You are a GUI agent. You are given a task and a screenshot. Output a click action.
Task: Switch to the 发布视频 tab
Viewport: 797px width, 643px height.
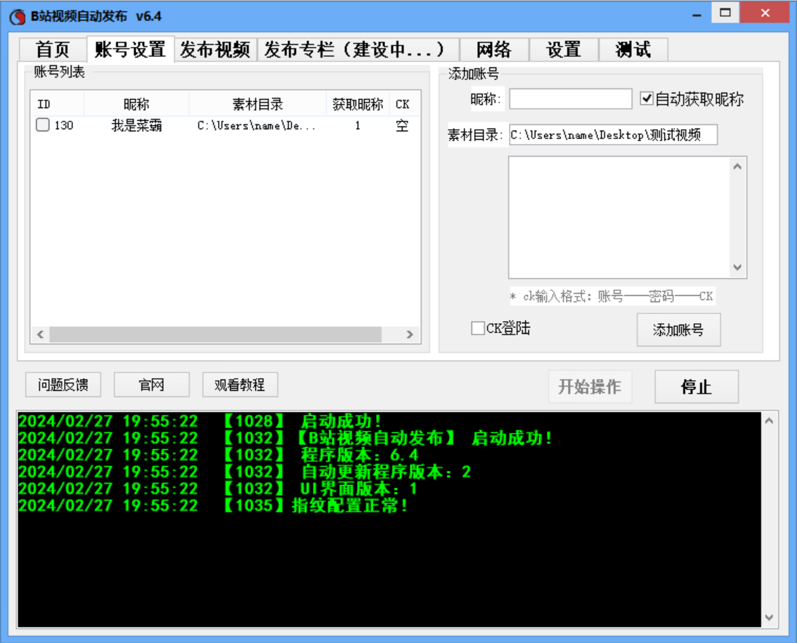[215, 50]
